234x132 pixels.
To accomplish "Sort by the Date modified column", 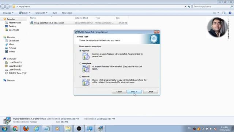I will [x=81, y=18].
